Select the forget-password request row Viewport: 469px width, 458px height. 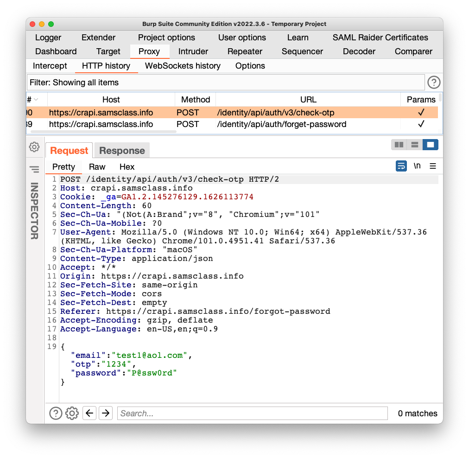(232, 124)
